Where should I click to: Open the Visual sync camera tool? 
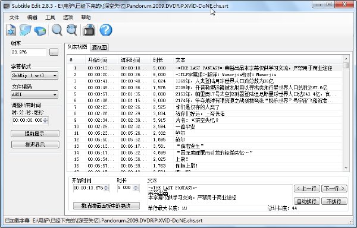[x=89, y=30]
